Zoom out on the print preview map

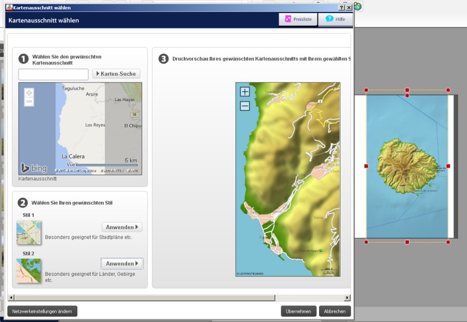tap(245, 106)
